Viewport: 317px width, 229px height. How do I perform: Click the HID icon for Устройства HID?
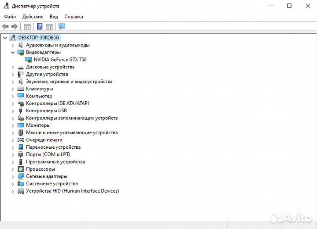(x=21, y=191)
